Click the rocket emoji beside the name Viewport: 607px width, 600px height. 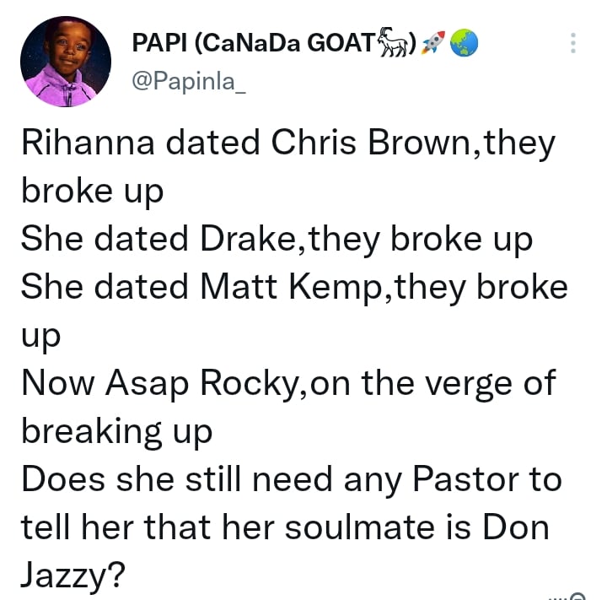click(x=433, y=43)
